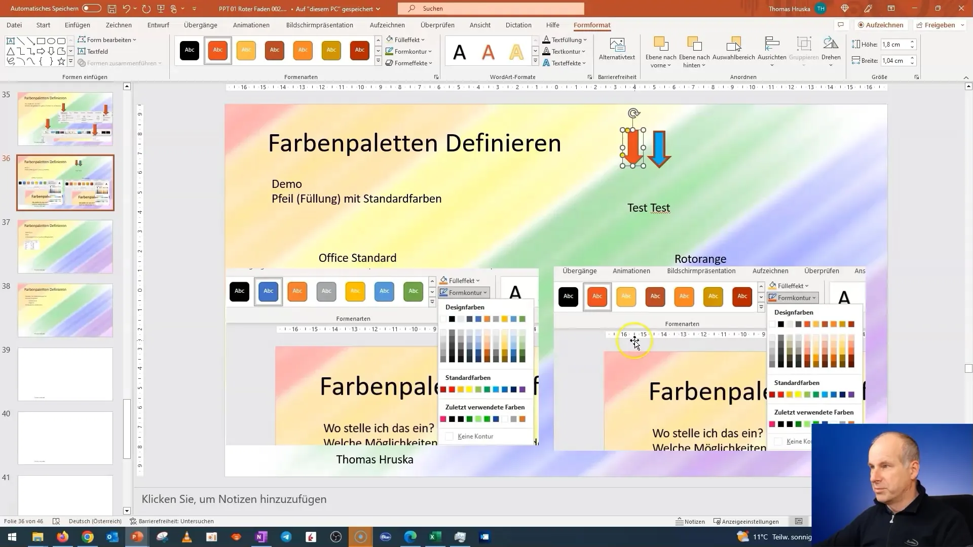The height and width of the screenshot is (547, 973).
Task: Click the notes placeholder text
Action: [234, 499]
